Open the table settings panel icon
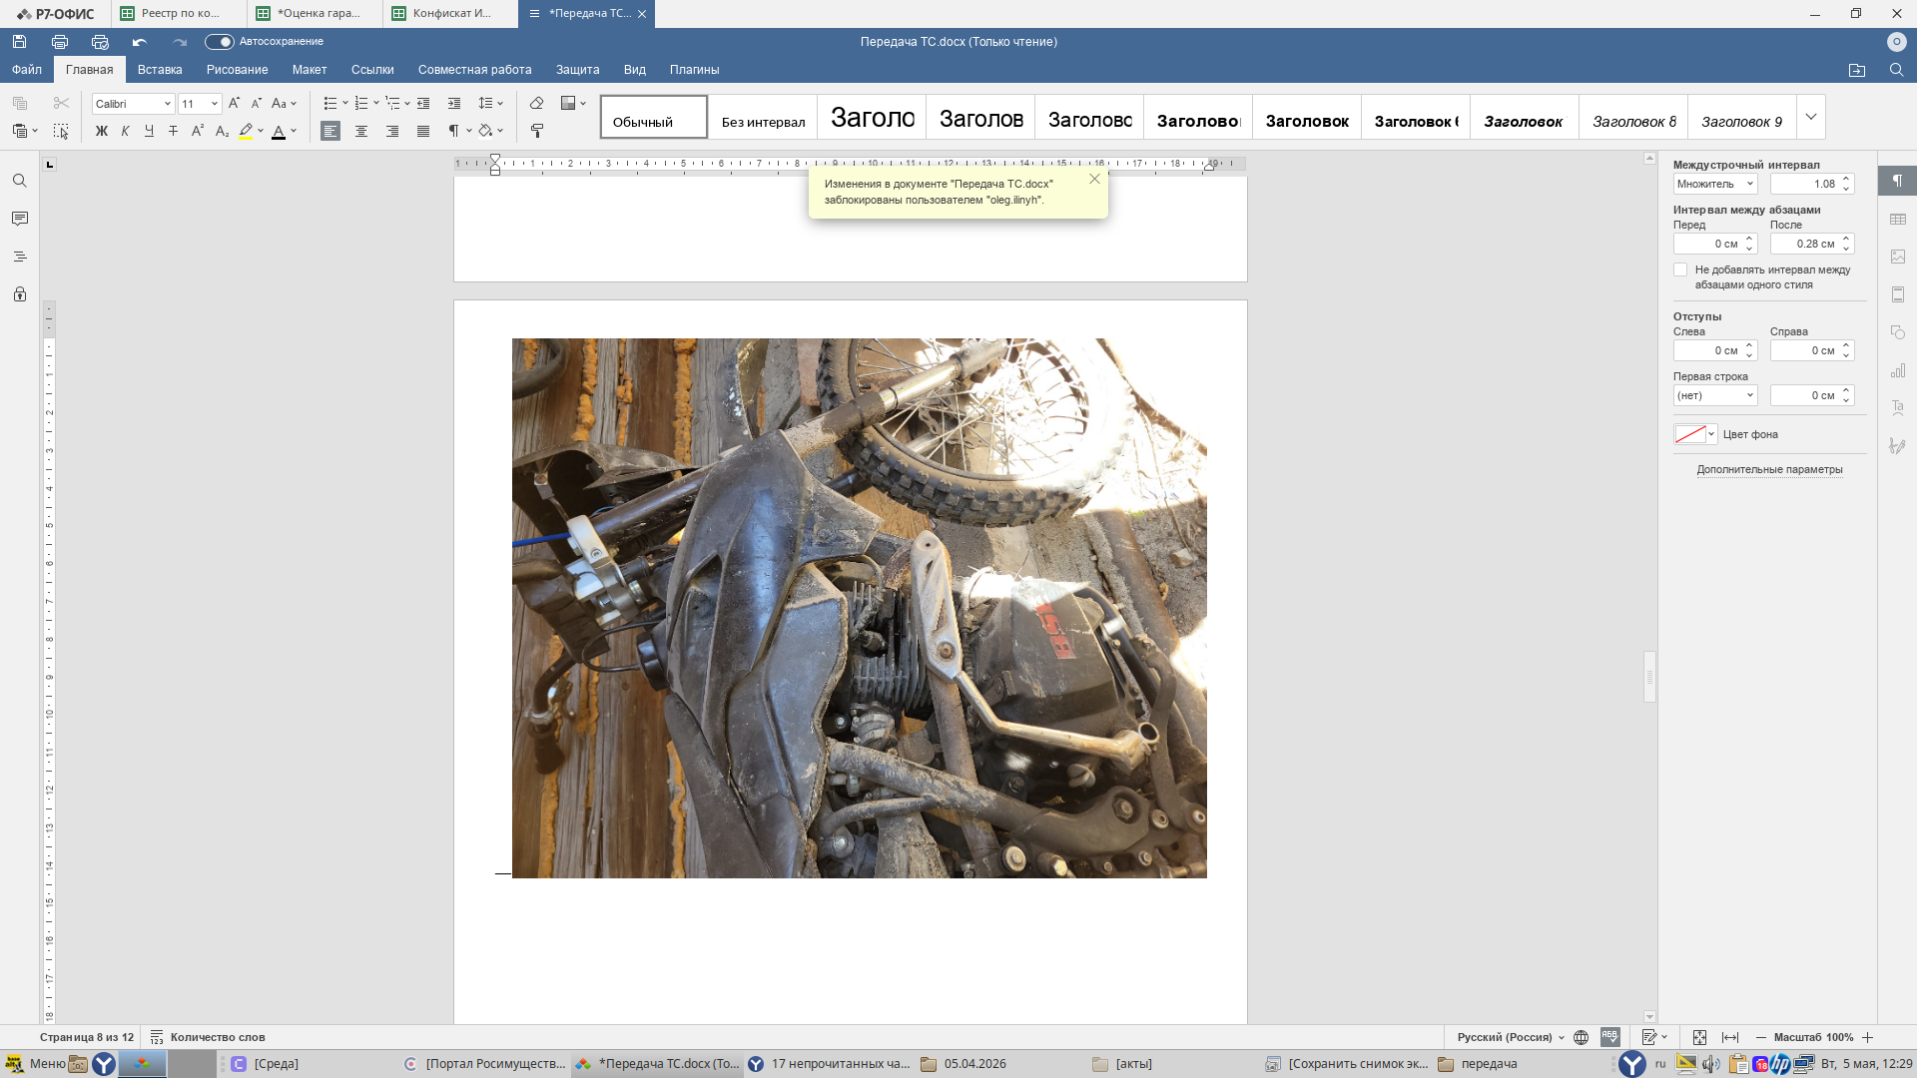 pyautogui.click(x=1898, y=219)
